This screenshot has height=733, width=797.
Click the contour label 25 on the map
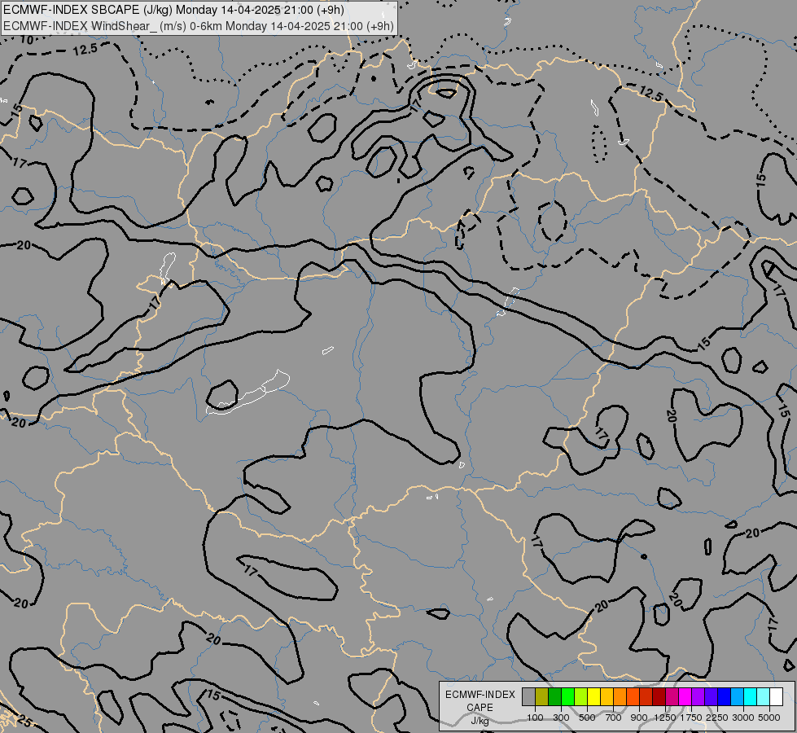tap(24, 721)
